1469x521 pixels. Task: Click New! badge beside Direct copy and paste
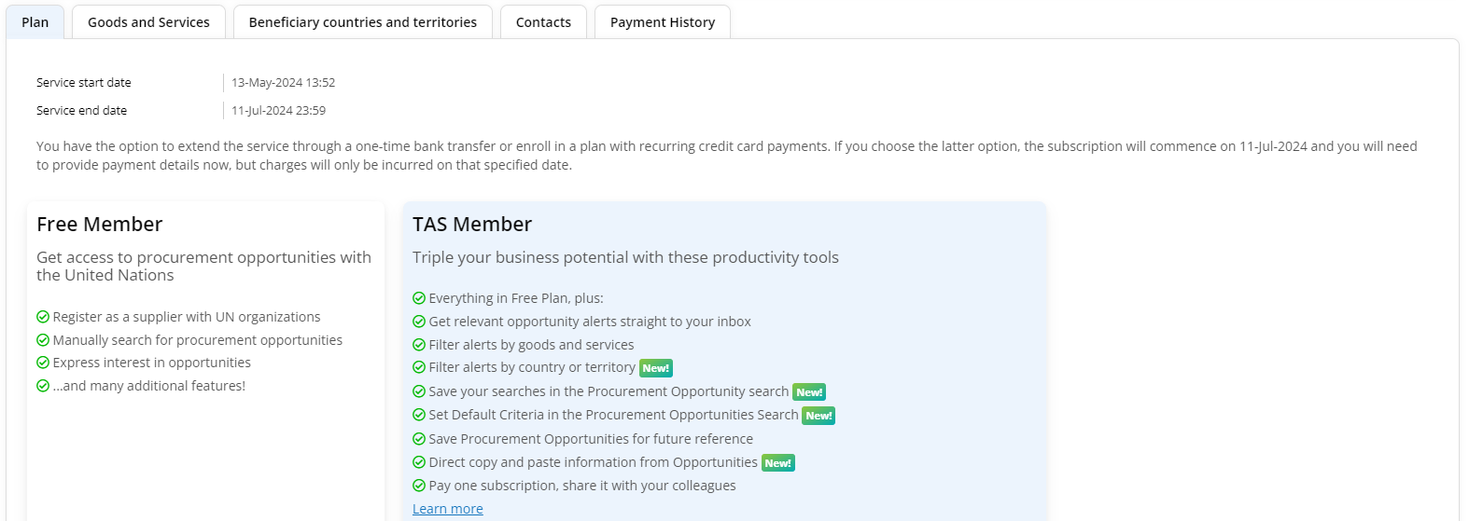point(777,463)
